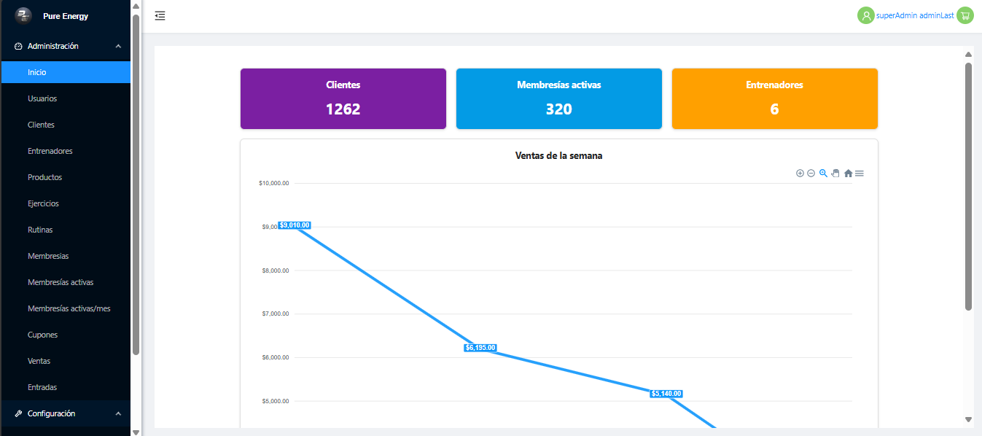Click the $8,000.00 y-axis label

coord(276,270)
